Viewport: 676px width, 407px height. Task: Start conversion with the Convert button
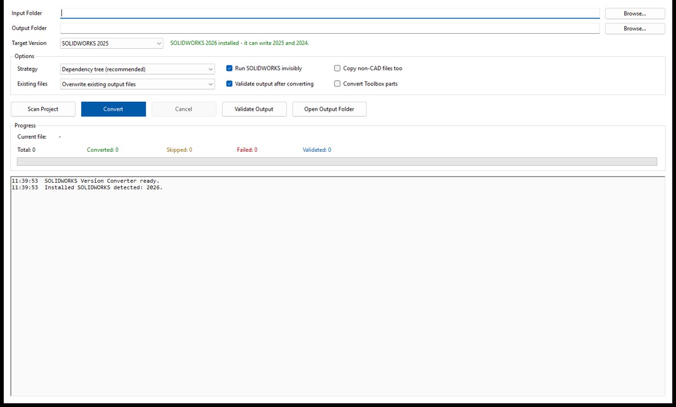(x=113, y=109)
